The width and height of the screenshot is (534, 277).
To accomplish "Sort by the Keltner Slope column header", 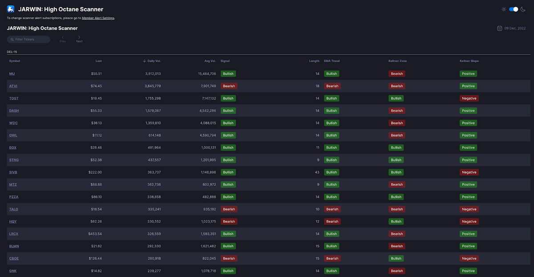I will point(469,61).
